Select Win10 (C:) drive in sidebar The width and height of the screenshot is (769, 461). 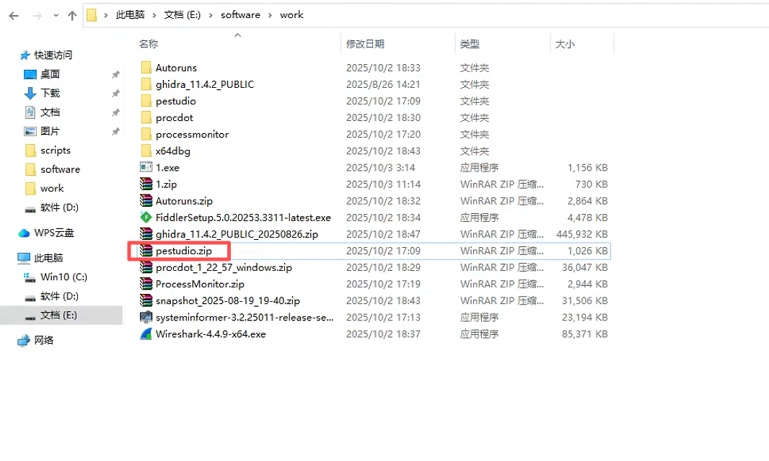click(x=63, y=277)
